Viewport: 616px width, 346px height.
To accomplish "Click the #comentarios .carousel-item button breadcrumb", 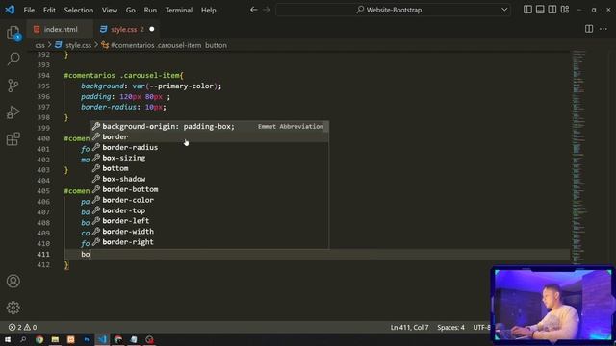I will click(168, 45).
